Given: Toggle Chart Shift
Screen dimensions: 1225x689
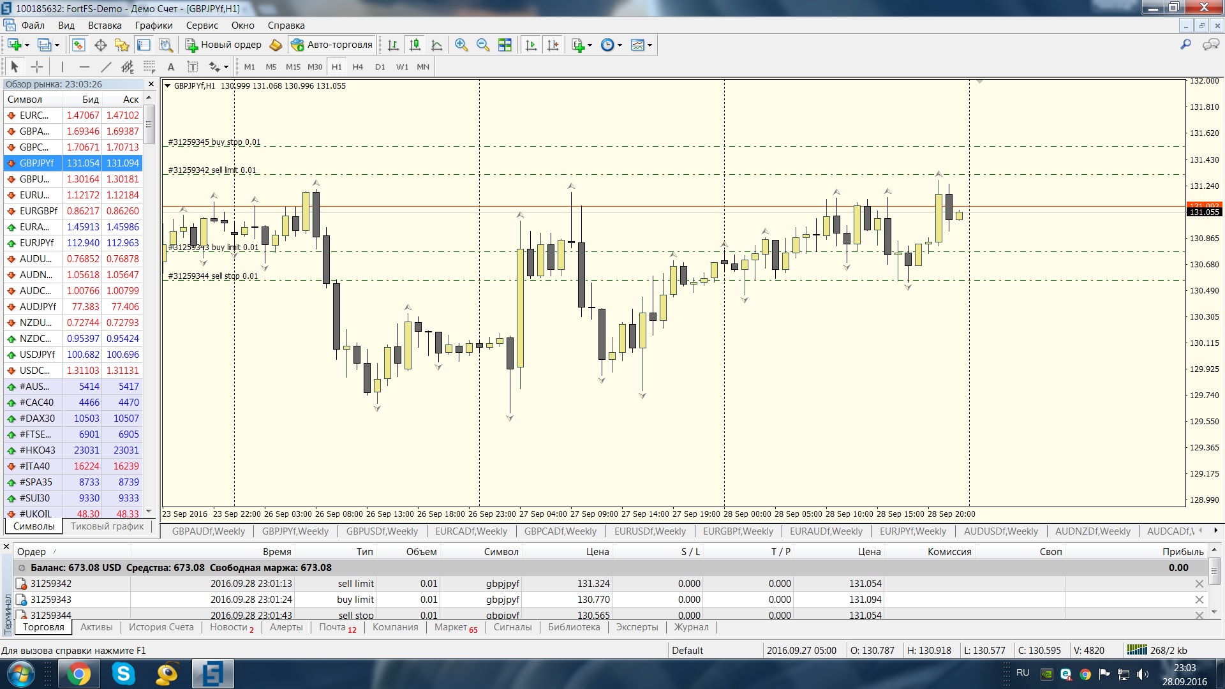Looking at the screenshot, I should (553, 45).
